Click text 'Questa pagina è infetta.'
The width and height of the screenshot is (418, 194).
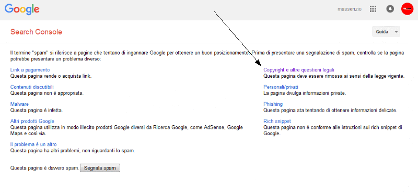point(37,110)
